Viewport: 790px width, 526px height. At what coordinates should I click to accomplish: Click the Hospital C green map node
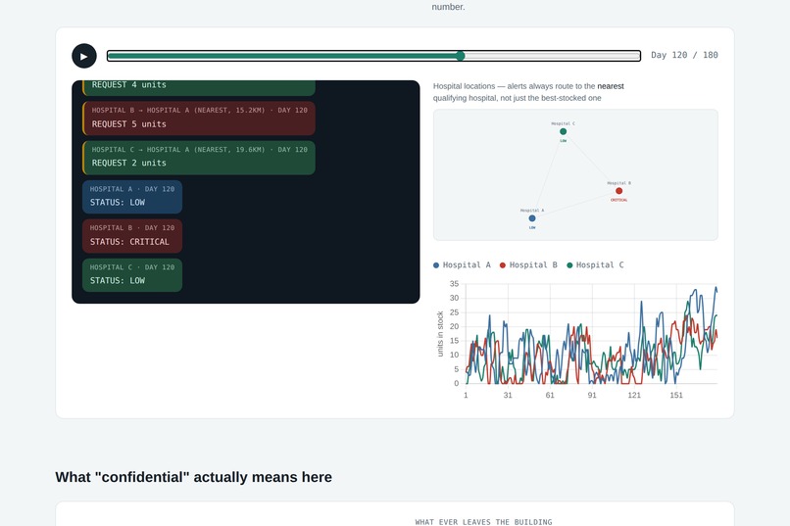[x=563, y=131]
